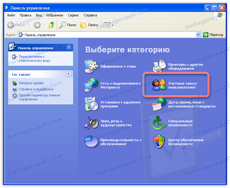Open the Windows Update link

[31, 83]
